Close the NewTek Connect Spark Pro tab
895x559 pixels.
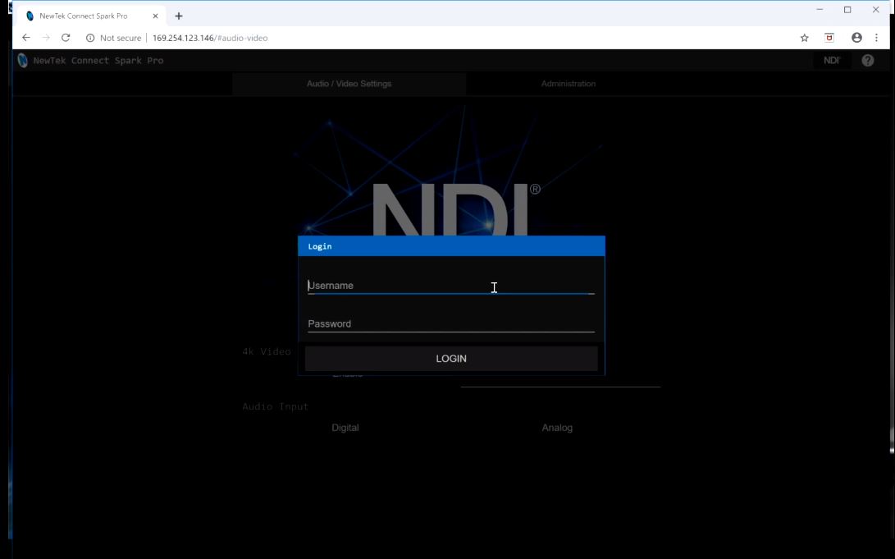155,16
